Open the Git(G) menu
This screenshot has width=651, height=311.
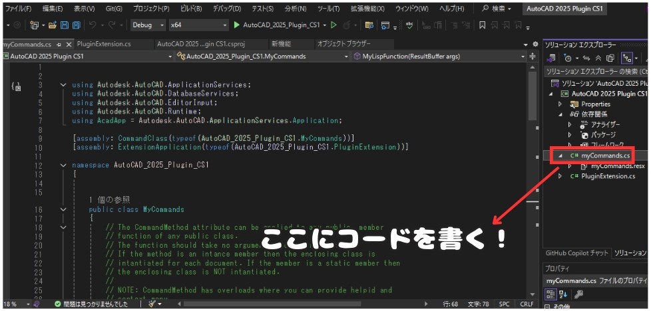[x=113, y=8]
